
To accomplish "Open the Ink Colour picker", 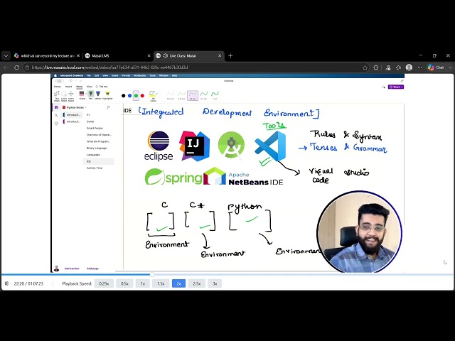I will click(x=153, y=96).
